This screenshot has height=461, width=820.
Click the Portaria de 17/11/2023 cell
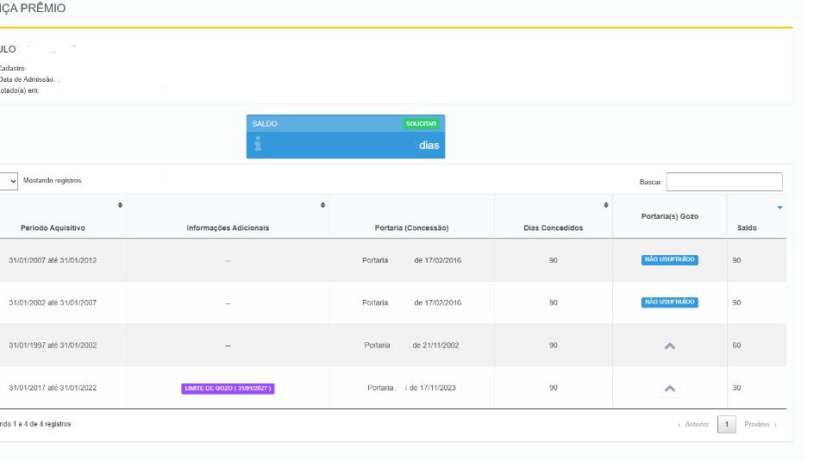[411, 388]
